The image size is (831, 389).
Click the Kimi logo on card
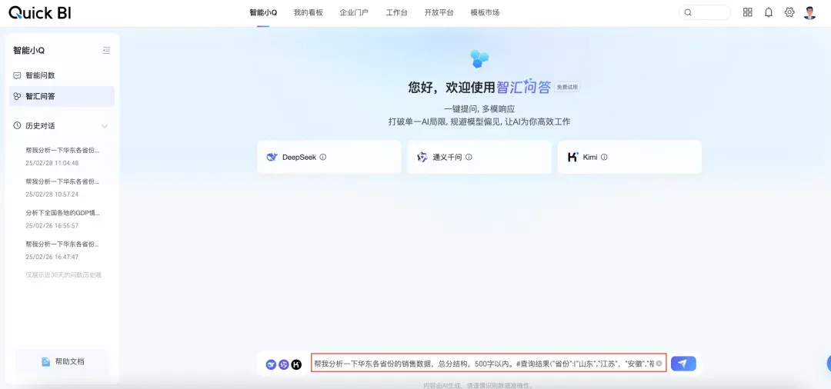coord(573,157)
